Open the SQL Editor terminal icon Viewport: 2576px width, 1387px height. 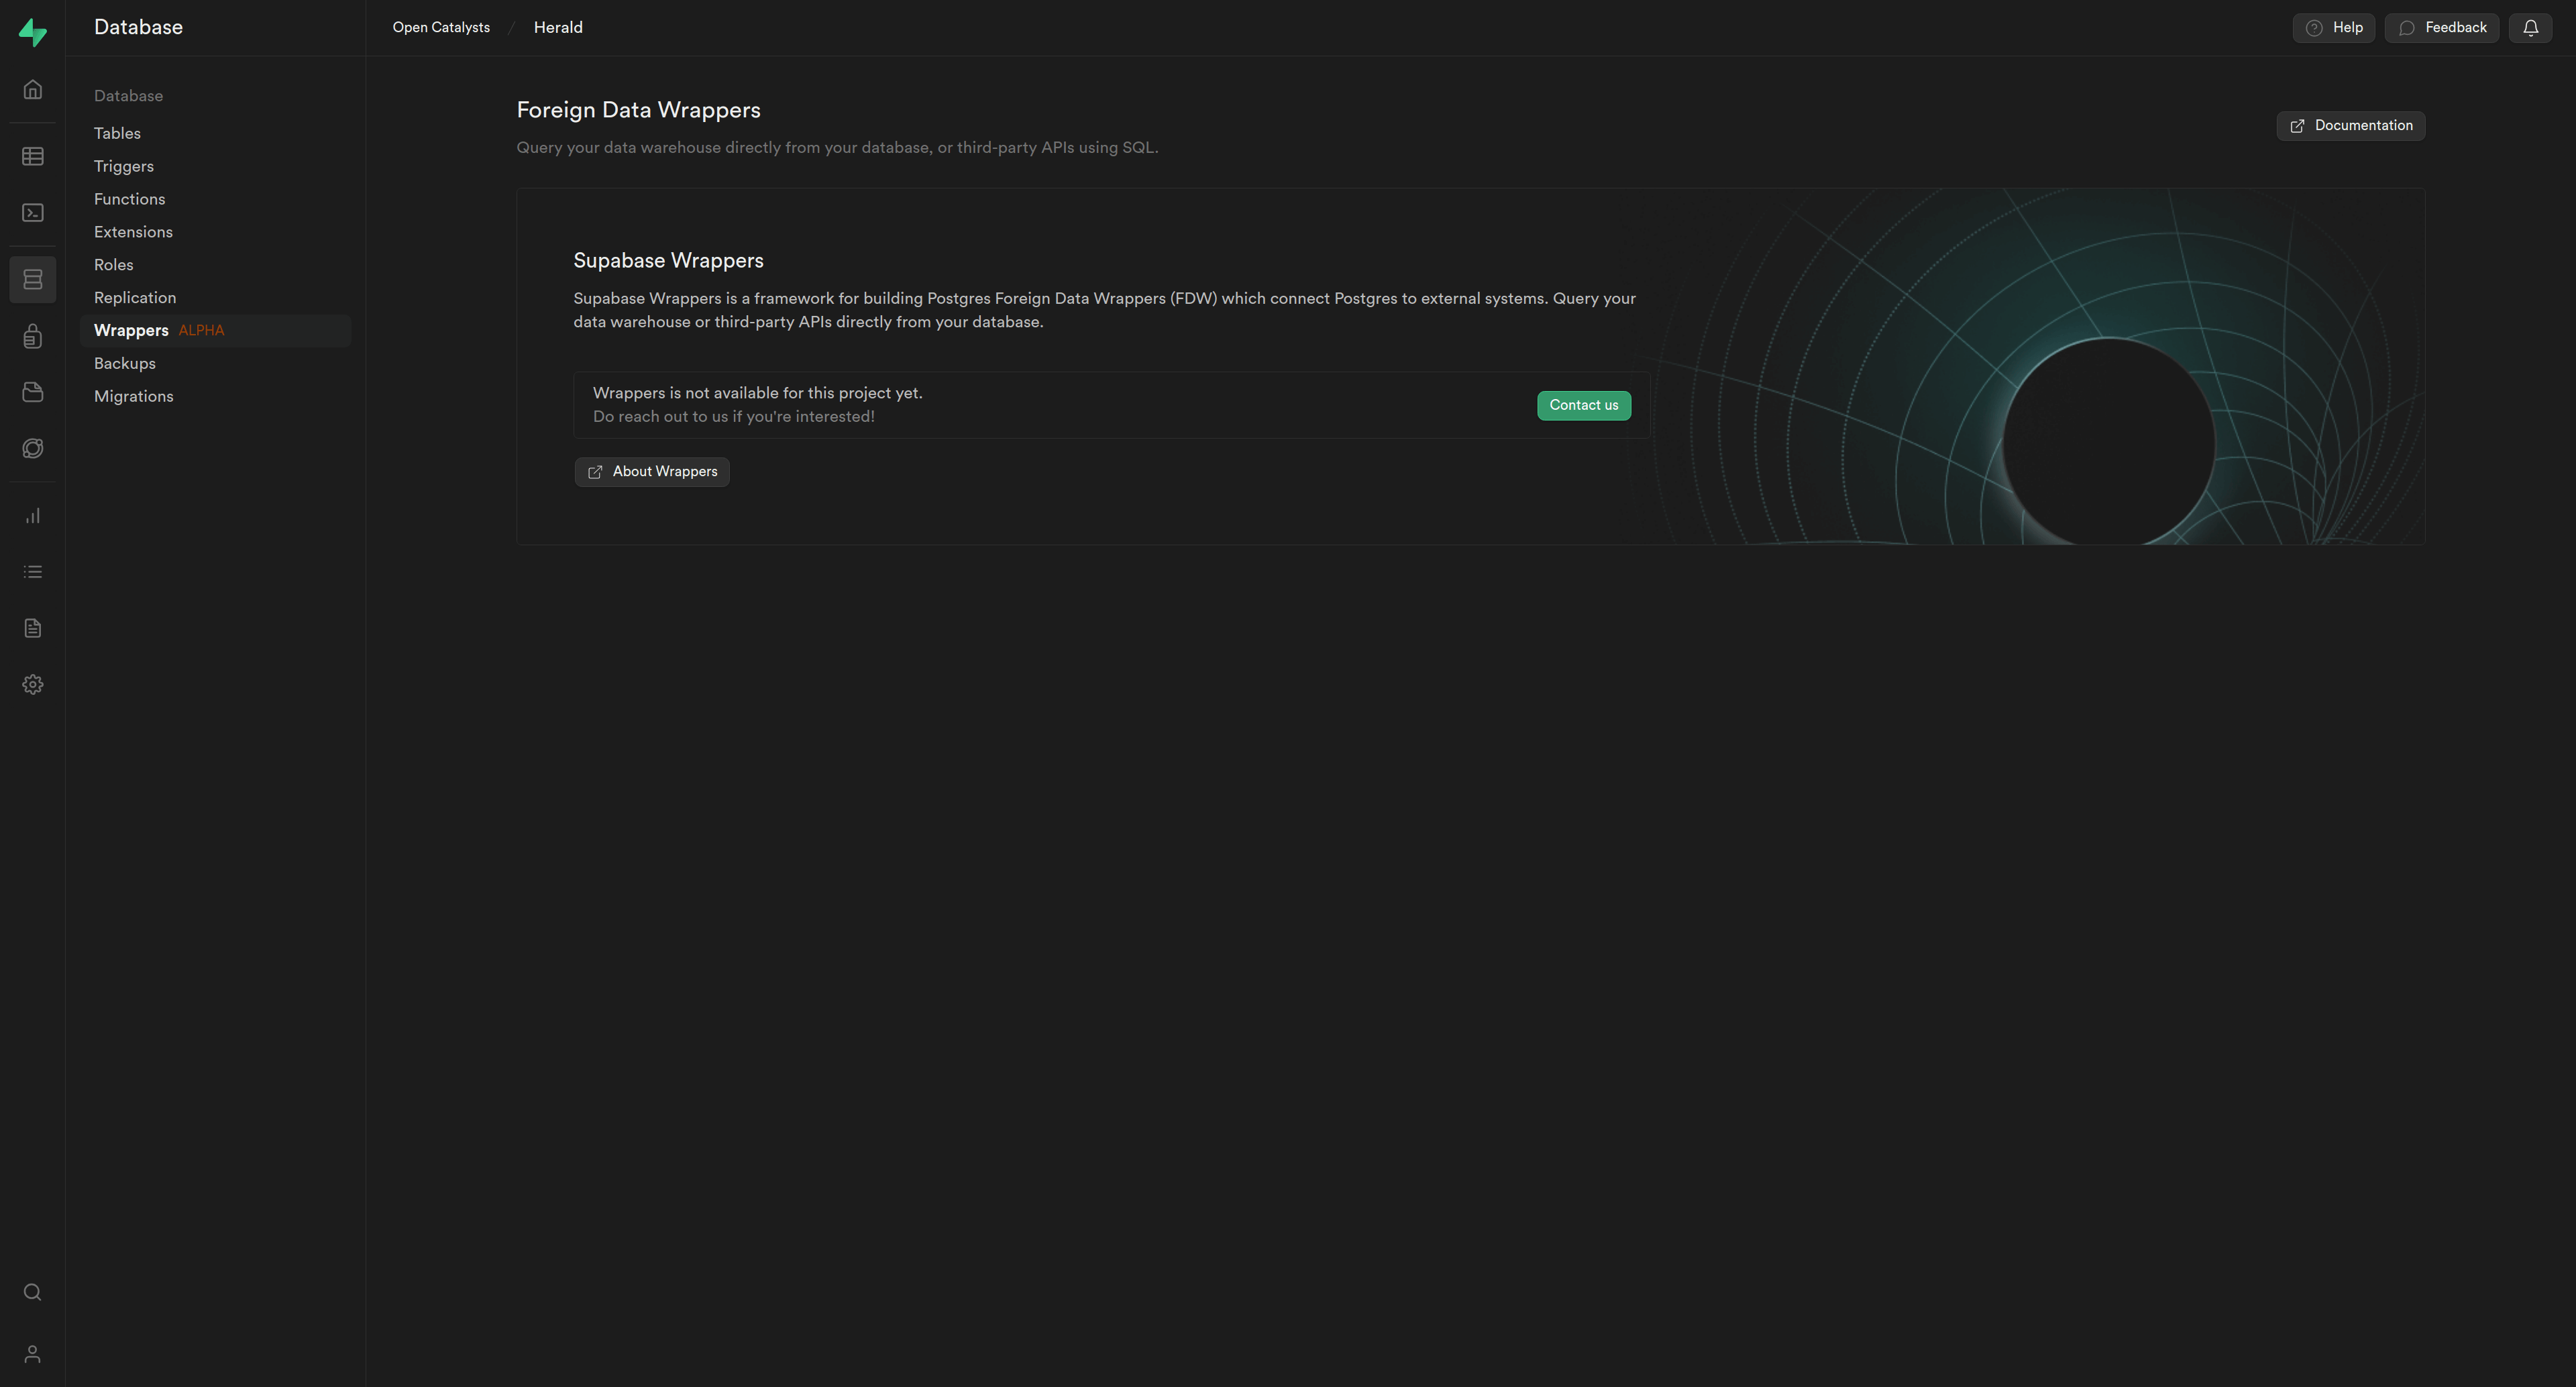tap(32, 213)
